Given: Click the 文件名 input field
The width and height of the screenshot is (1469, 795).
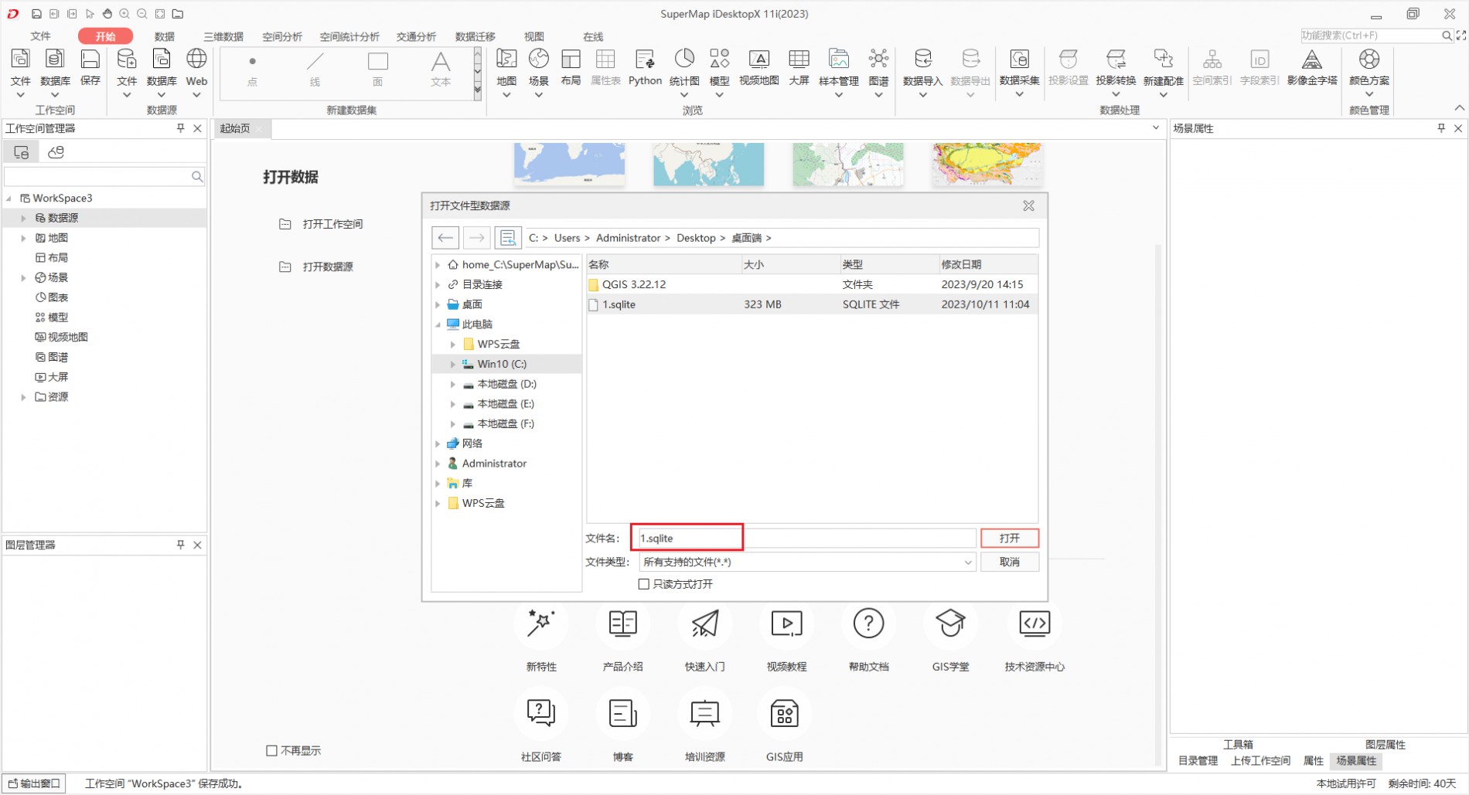Looking at the screenshot, I should pyautogui.click(x=806, y=538).
